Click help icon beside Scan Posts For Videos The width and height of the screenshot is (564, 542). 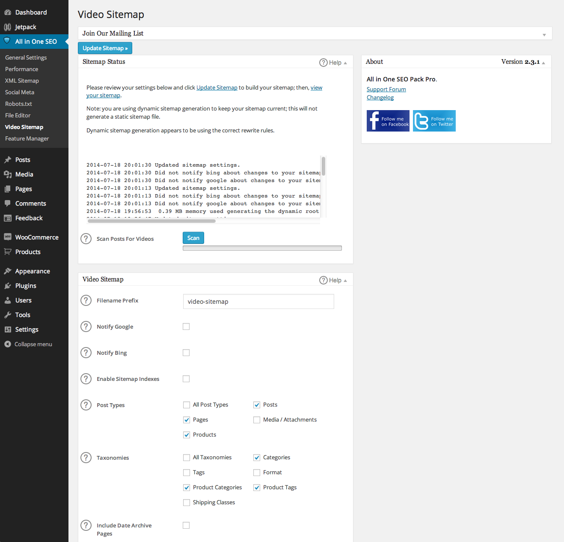click(86, 239)
